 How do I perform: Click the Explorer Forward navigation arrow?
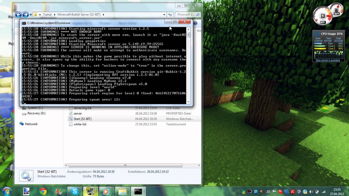point(26,15)
